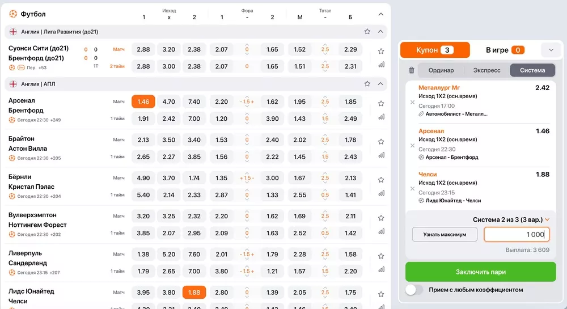Collapse the Футбол section

380,14
